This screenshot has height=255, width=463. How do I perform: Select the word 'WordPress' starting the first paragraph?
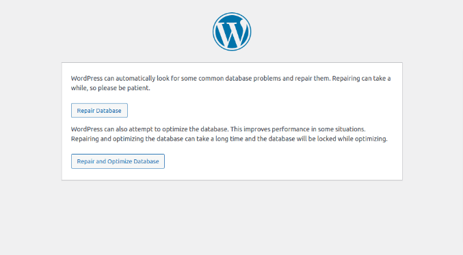tap(87, 79)
